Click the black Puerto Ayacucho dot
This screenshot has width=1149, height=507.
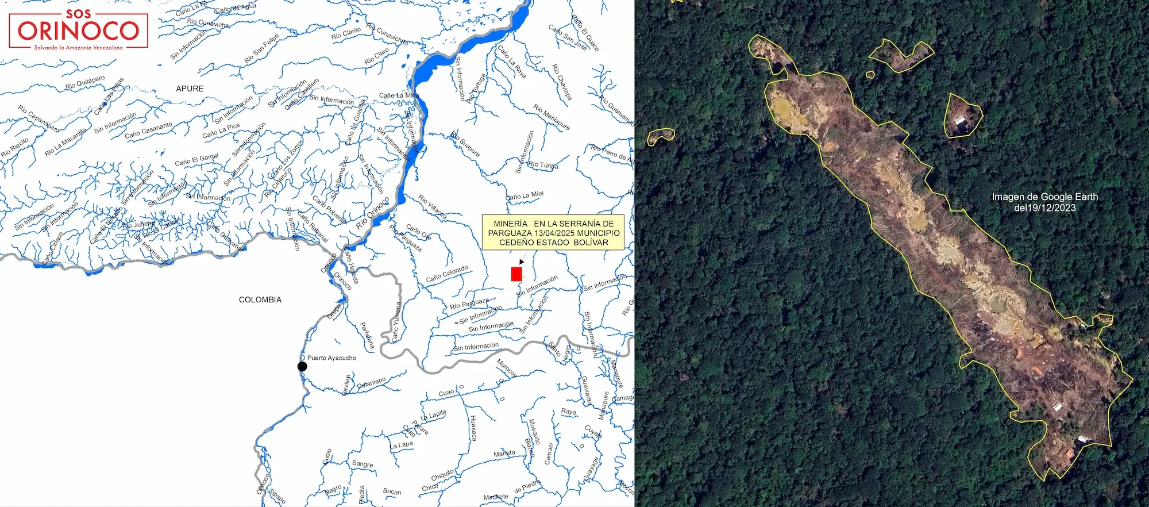coord(302,366)
